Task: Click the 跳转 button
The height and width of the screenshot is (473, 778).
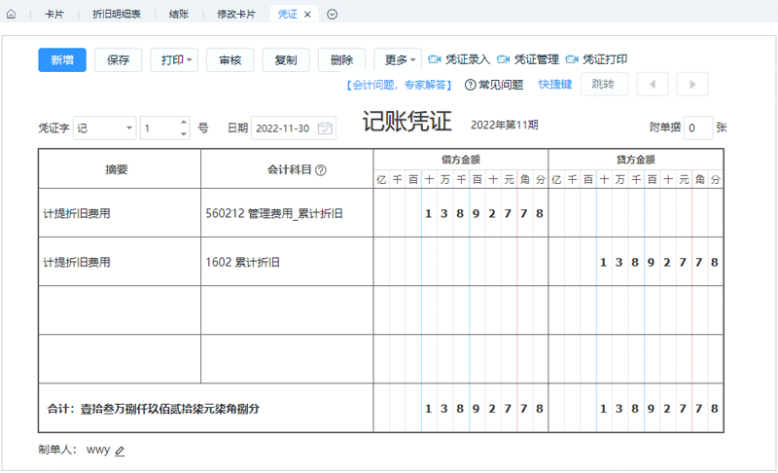Action: click(x=604, y=85)
